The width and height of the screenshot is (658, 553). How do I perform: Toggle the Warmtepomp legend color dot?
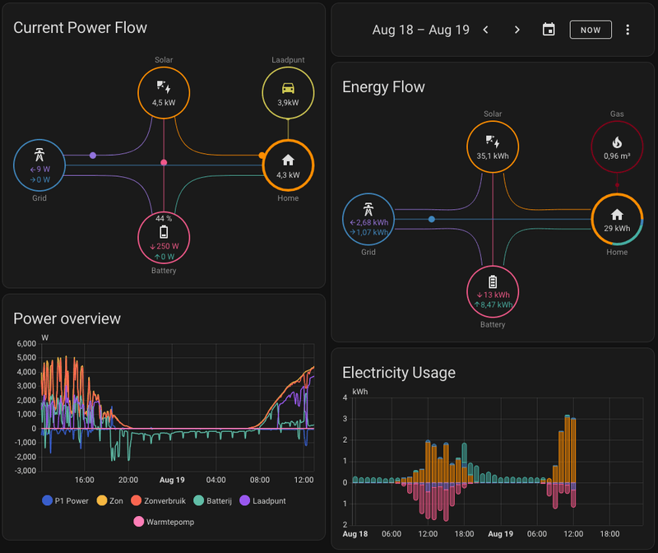pos(138,522)
